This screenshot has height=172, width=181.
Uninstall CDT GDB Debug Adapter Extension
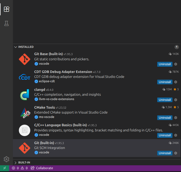coord(165,82)
